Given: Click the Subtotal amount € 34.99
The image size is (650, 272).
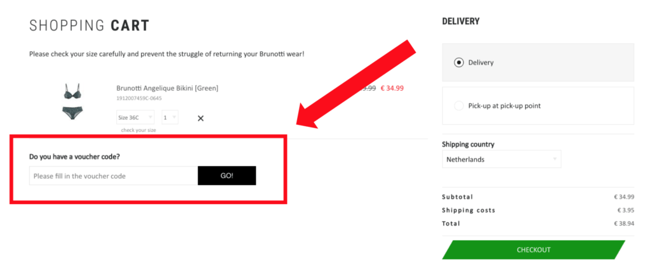Looking at the screenshot, I should point(625,197).
